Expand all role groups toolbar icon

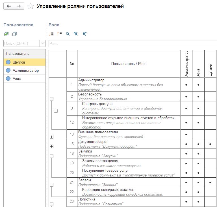coord(51,34)
